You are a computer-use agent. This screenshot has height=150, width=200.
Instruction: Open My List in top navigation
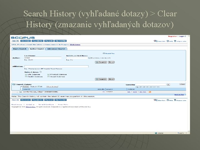tap(49, 41)
